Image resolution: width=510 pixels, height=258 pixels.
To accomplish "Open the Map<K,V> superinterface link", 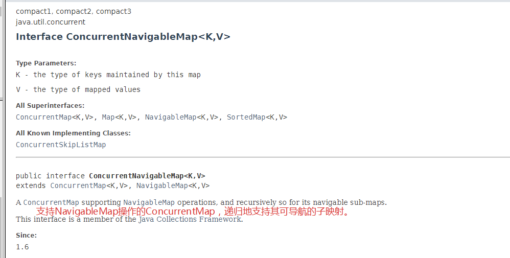I will (x=119, y=117).
